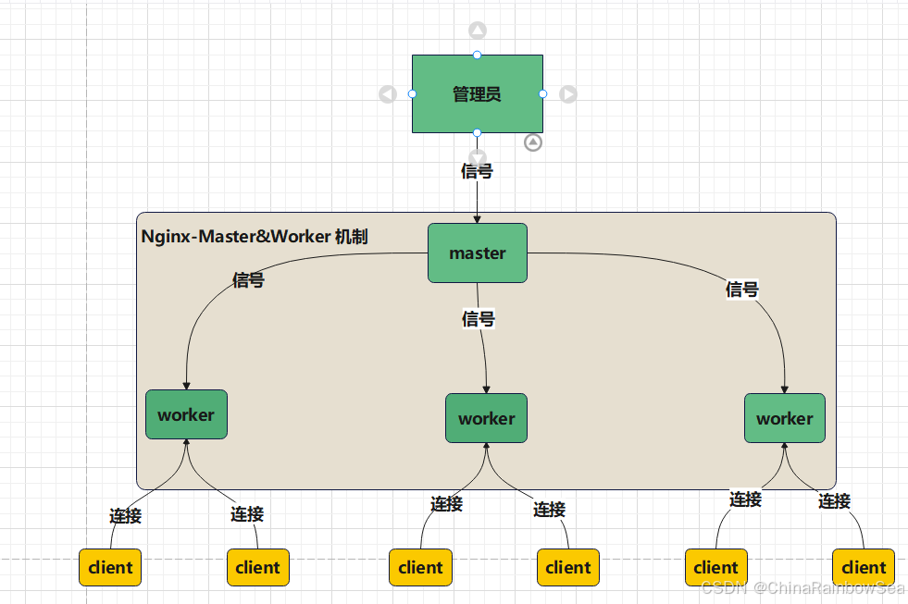Image resolution: width=908 pixels, height=604 pixels.
Task: Click the 连接 label above the leftmost client
Action: click(x=126, y=515)
